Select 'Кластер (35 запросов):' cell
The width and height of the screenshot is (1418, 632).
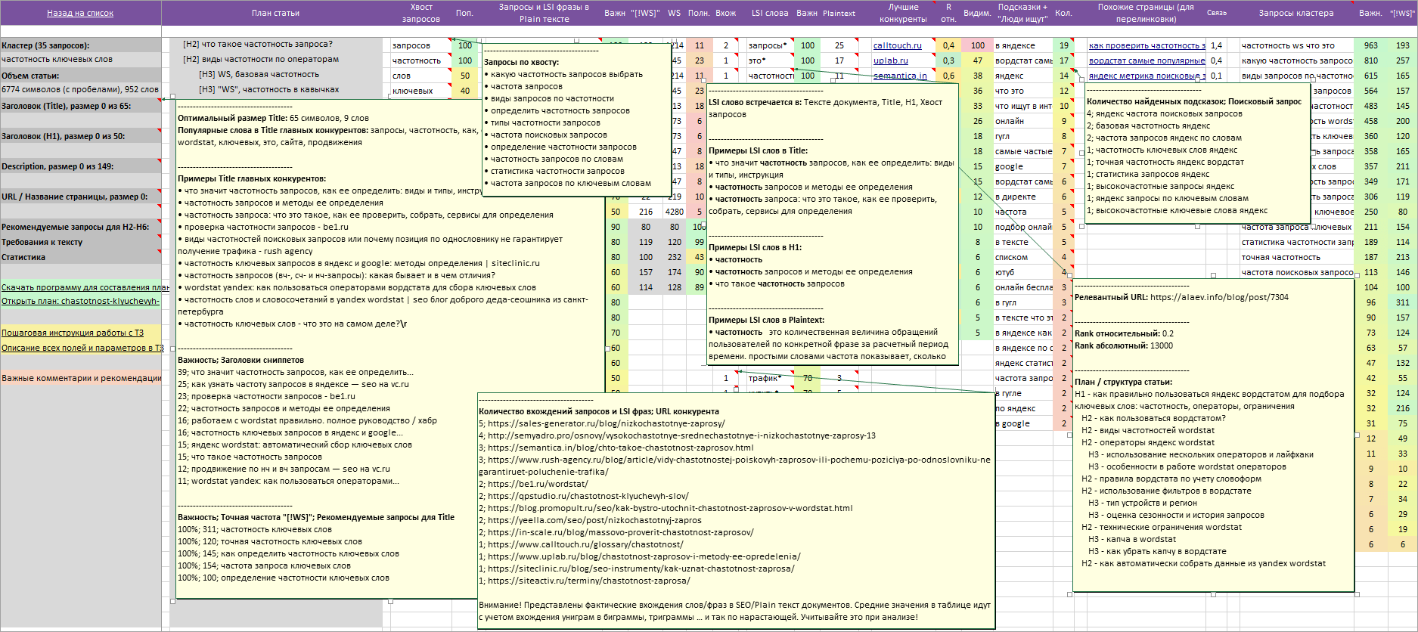(x=80, y=45)
